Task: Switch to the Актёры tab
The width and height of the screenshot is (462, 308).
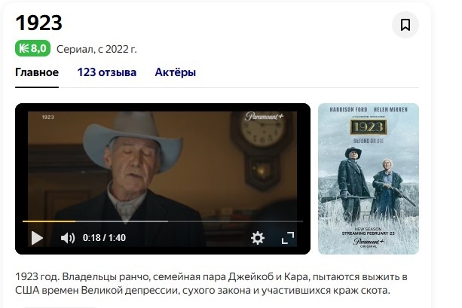Action: (x=176, y=72)
